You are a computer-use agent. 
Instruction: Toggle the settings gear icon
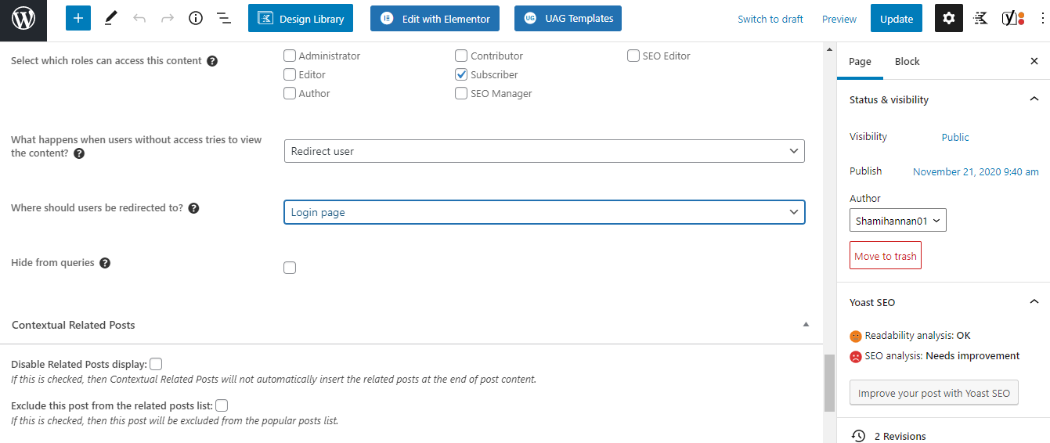[x=948, y=19]
